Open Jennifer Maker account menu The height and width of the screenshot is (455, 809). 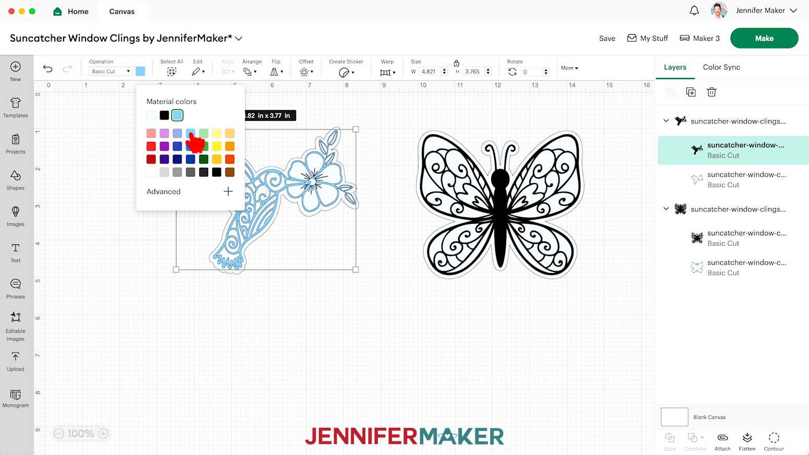point(767,10)
